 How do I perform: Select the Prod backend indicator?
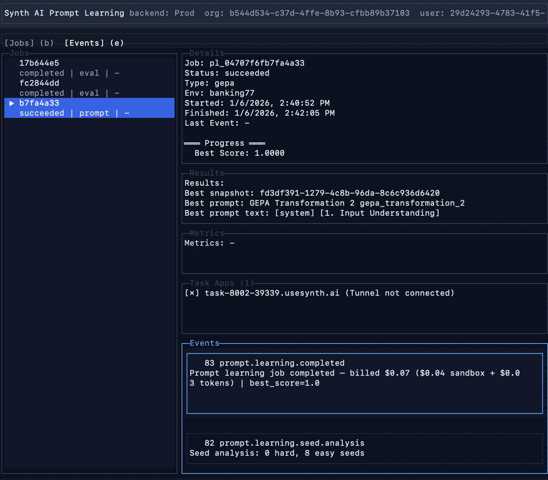pos(185,13)
